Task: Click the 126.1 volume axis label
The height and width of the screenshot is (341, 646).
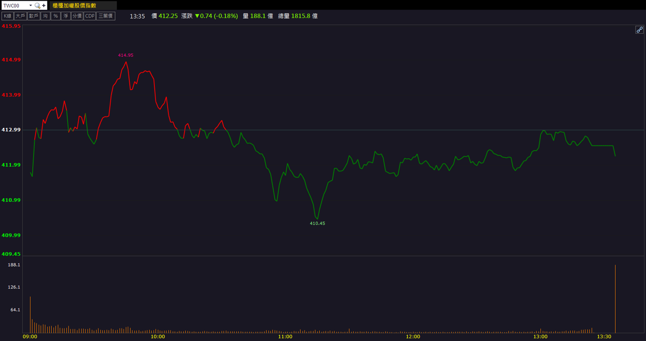Action: pyautogui.click(x=14, y=287)
